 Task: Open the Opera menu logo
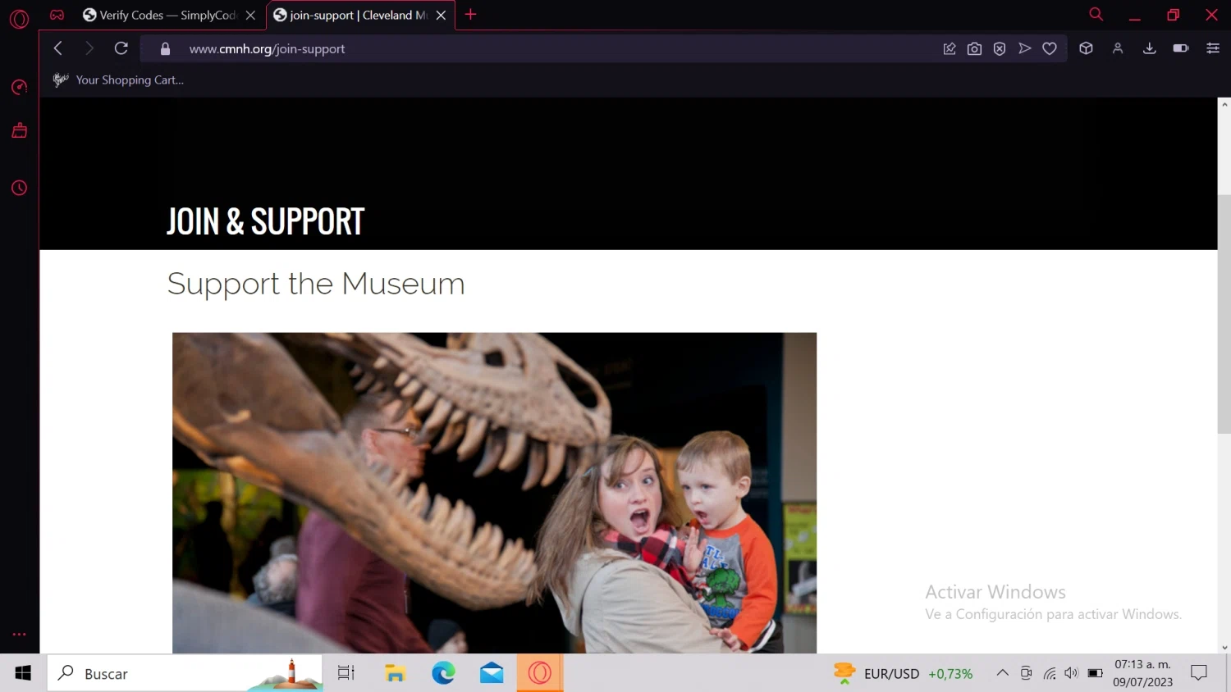(x=19, y=18)
